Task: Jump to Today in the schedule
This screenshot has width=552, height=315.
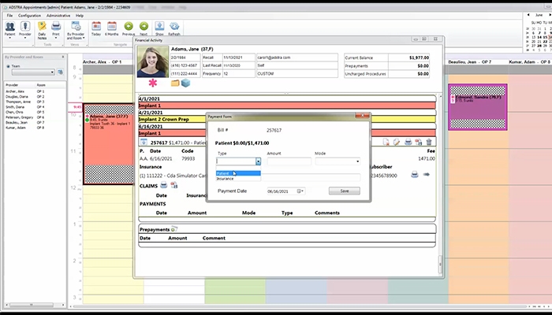Action: point(96,29)
